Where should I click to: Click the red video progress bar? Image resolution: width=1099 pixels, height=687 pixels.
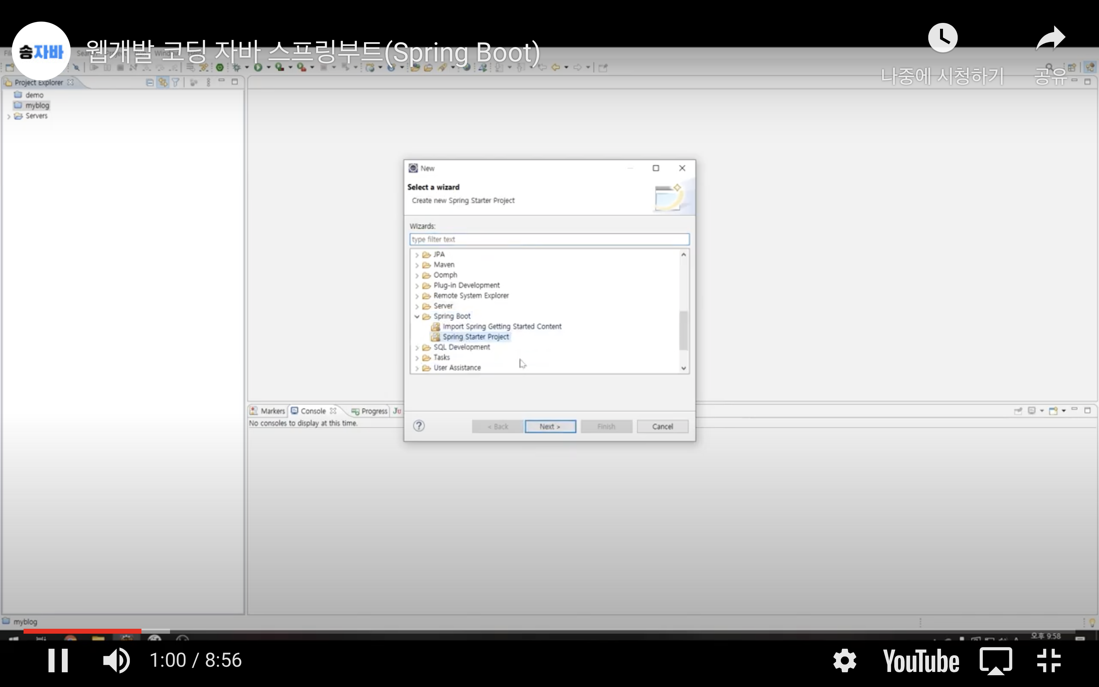tap(82, 631)
